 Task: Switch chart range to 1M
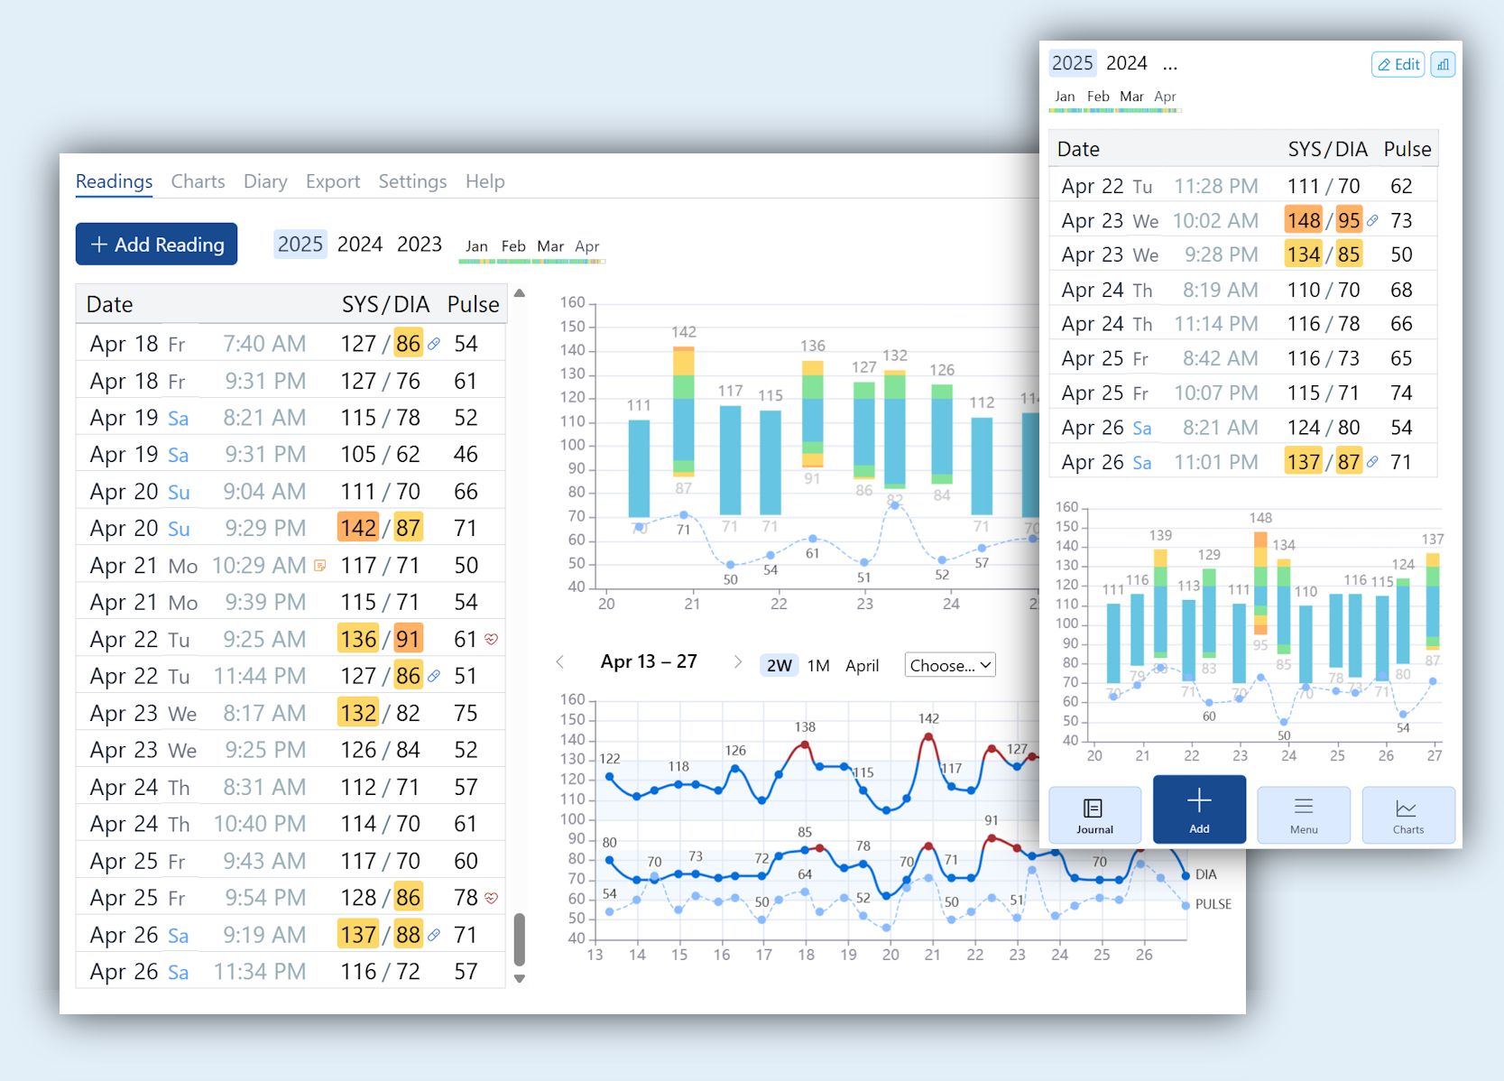[817, 666]
